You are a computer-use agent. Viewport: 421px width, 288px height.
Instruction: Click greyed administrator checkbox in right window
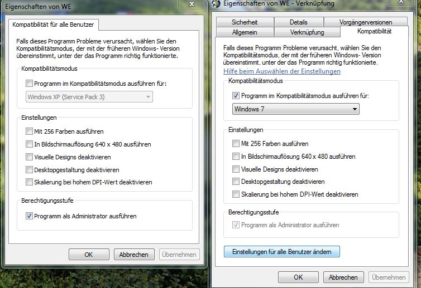236,225
